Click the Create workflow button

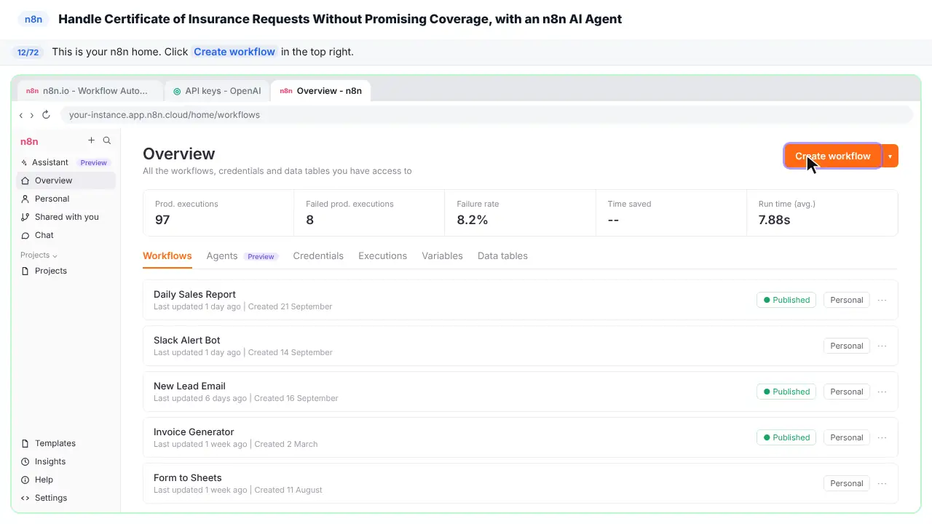click(833, 156)
